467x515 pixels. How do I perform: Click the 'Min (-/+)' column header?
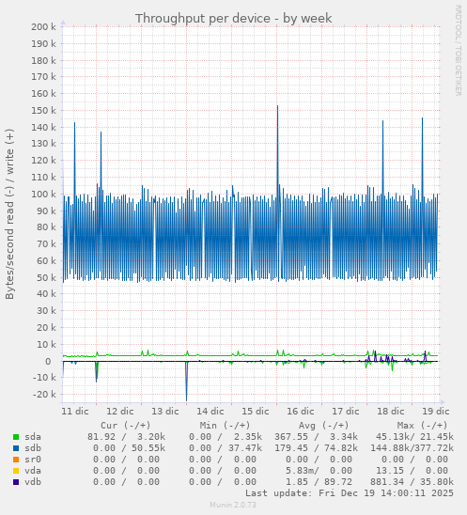click(225, 426)
